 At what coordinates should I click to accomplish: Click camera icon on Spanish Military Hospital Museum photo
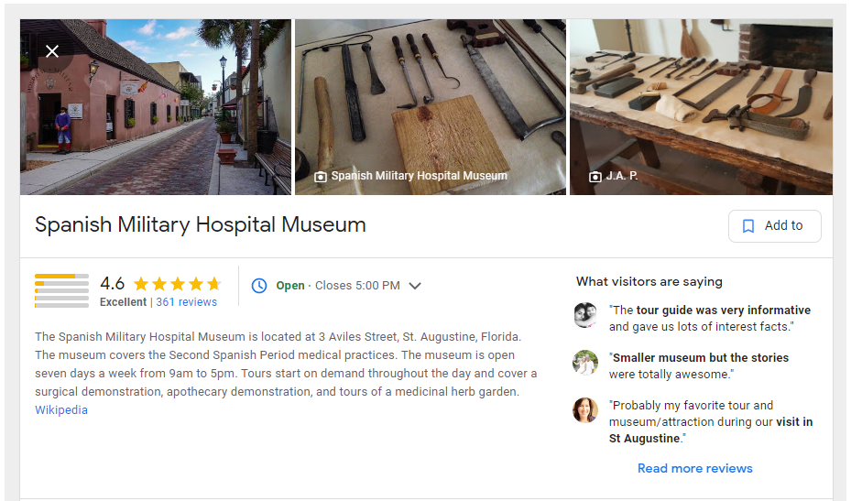click(x=321, y=177)
